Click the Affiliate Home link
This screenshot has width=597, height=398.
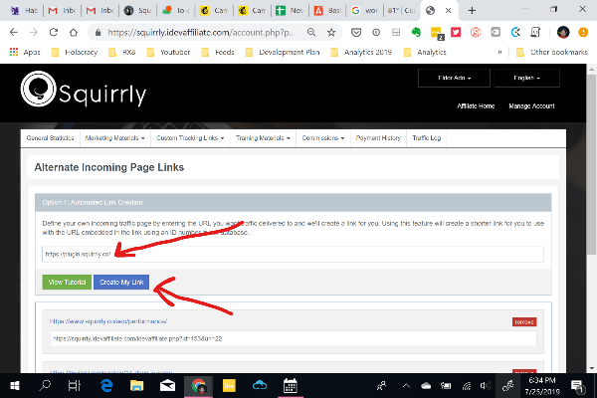pyautogui.click(x=476, y=105)
